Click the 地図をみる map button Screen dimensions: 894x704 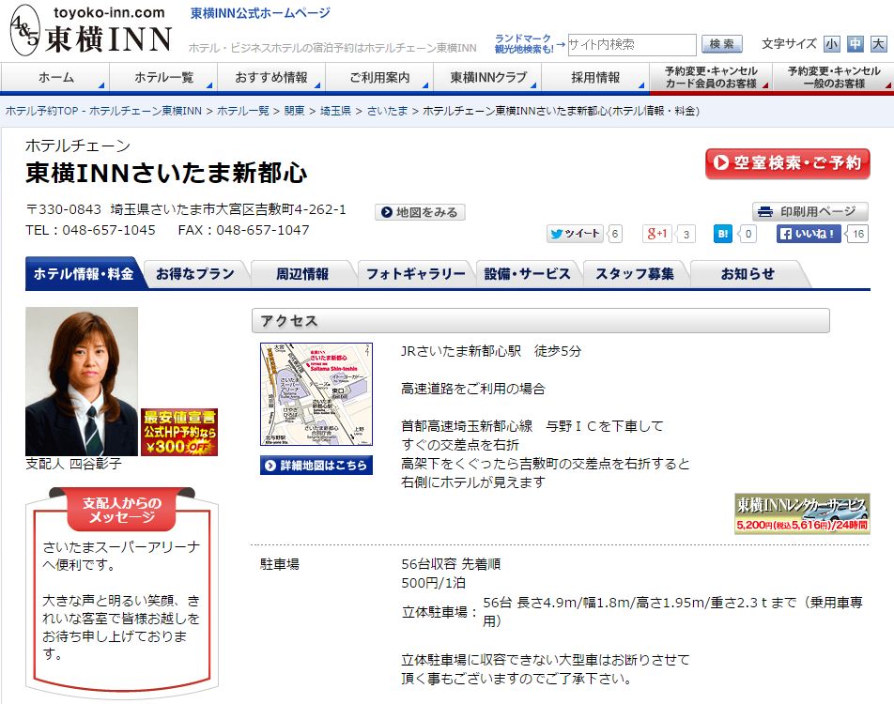coord(420,212)
